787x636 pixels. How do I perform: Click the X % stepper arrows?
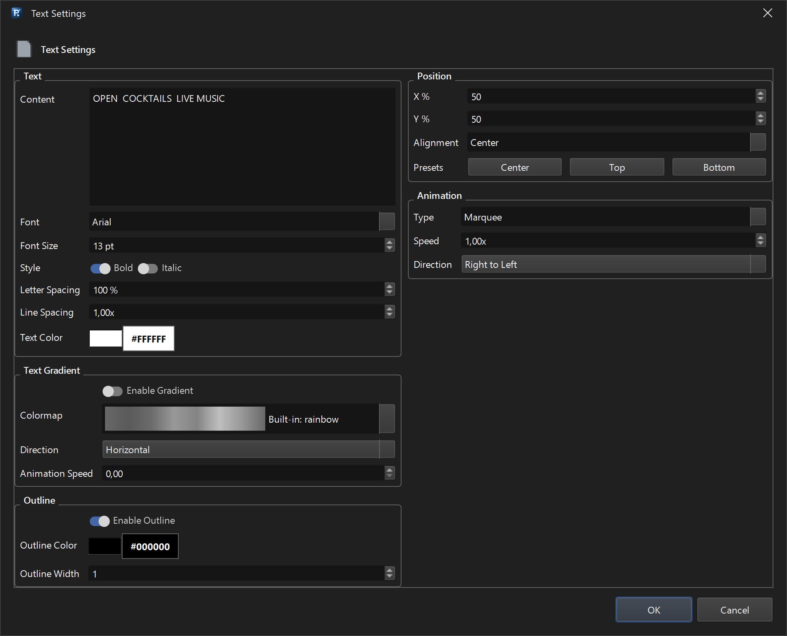(760, 96)
